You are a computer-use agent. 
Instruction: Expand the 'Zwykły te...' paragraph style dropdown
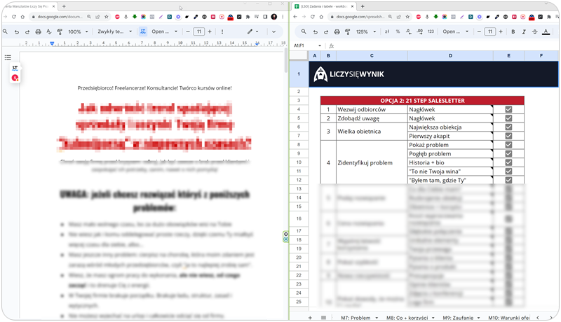click(x=114, y=31)
